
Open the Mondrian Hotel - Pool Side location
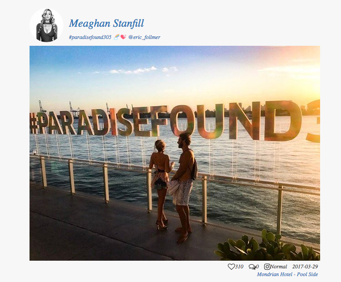click(287, 274)
